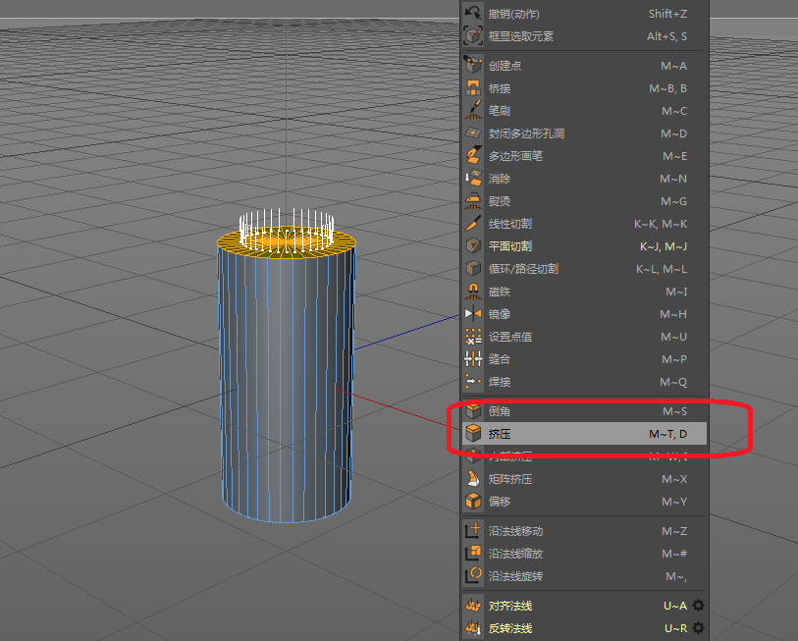Select the 镜像 (Mirror) tool icon
Viewport: 798px width, 641px height.
[x=473, y=314]
